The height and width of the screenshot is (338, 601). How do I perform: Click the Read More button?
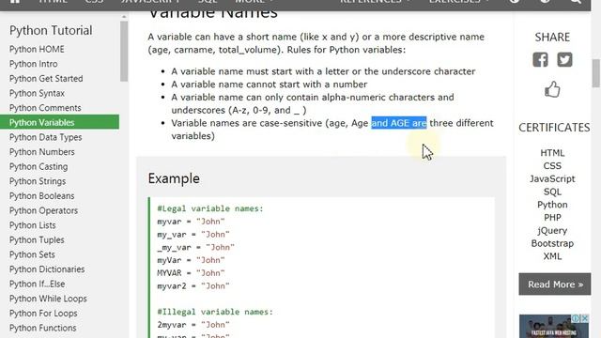pos(555,284)
